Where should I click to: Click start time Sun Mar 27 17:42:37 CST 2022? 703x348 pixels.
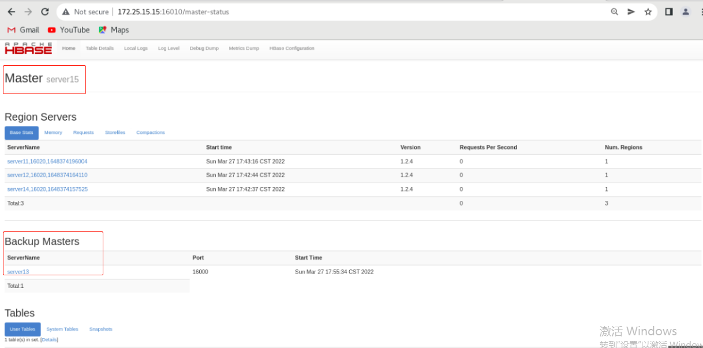(245, 189)
